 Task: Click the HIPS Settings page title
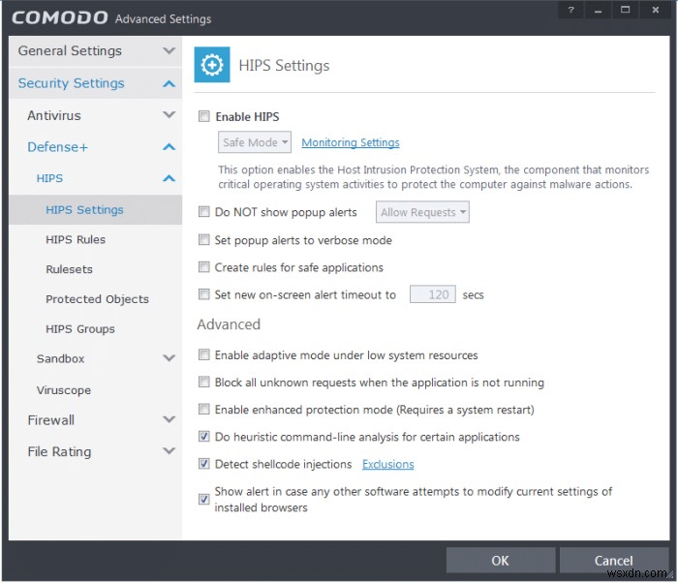[x=284, y=65]
